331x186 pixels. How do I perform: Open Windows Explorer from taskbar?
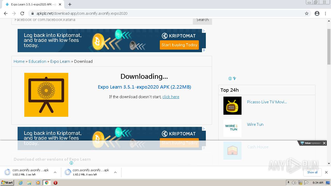[x=29, y=183]
